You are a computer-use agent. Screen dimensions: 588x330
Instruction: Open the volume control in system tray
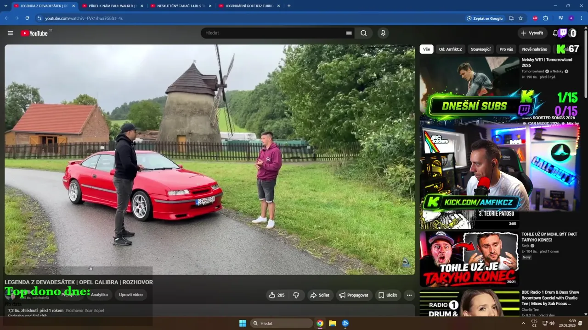(552, 323)
